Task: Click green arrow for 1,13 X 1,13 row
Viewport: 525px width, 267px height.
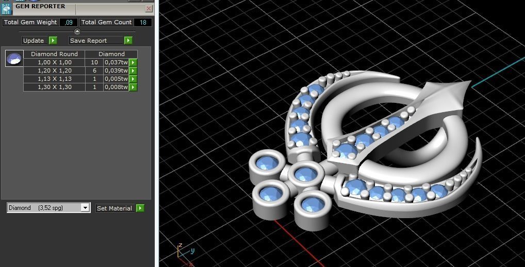Action: tap(133, 79)
